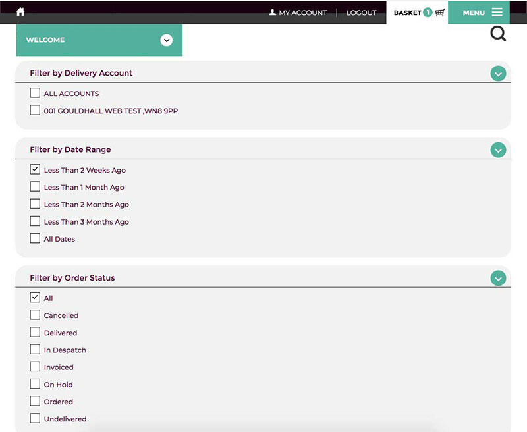Click the basket cart icon
This screenshot has height=432, width=527.
440,13
